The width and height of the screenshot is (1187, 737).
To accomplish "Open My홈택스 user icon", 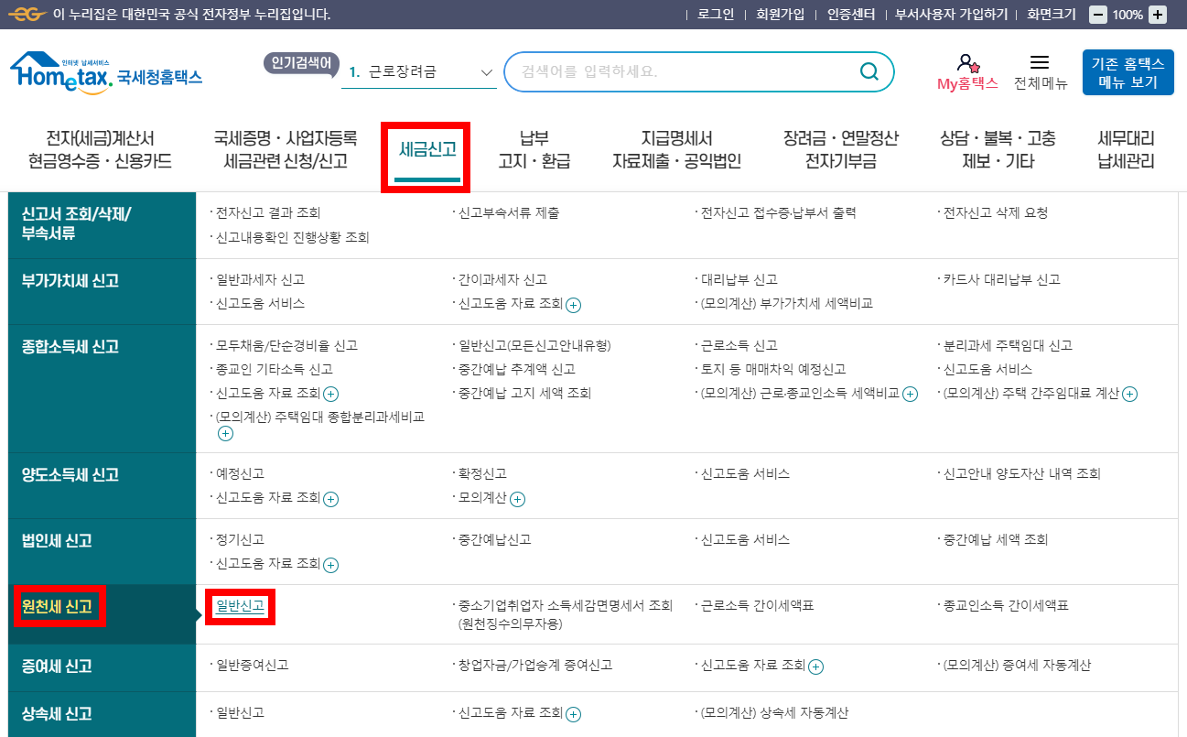I will point(966,63).
